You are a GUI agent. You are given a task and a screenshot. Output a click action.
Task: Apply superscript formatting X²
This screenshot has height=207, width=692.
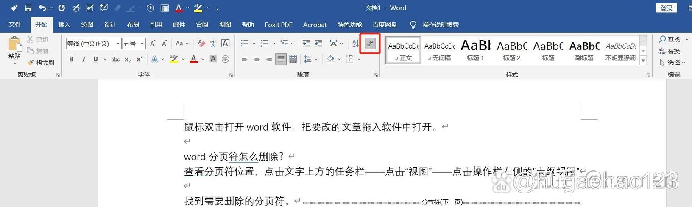(140, 59)
